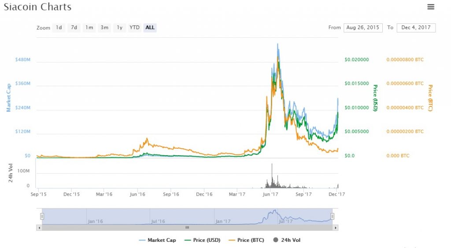
Task: Click the Market Cap axis title
Action: click(x=9, y=98)
